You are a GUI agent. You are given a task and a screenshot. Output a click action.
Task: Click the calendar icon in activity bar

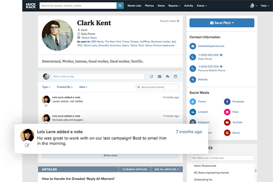(175, 76)
